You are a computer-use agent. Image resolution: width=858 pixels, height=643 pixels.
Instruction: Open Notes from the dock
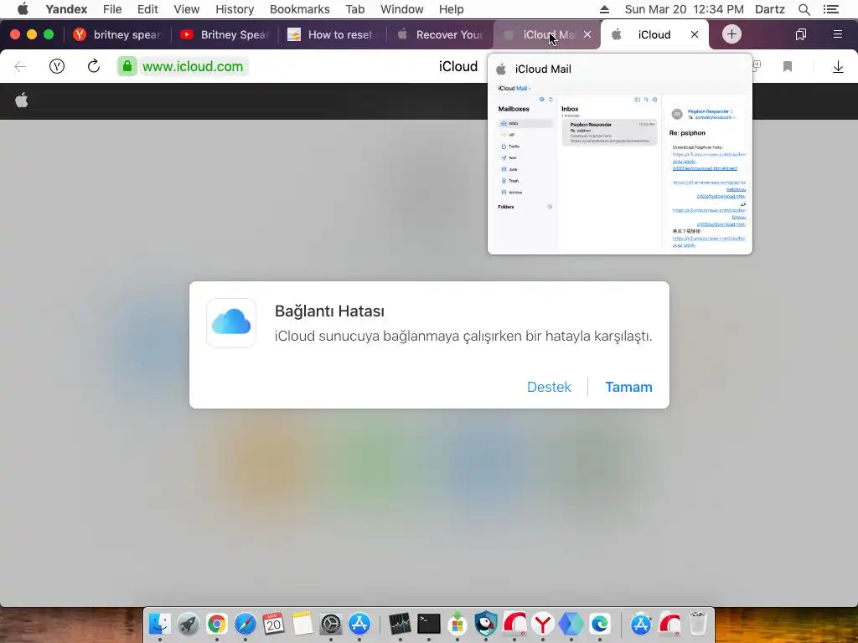point(302,624)
